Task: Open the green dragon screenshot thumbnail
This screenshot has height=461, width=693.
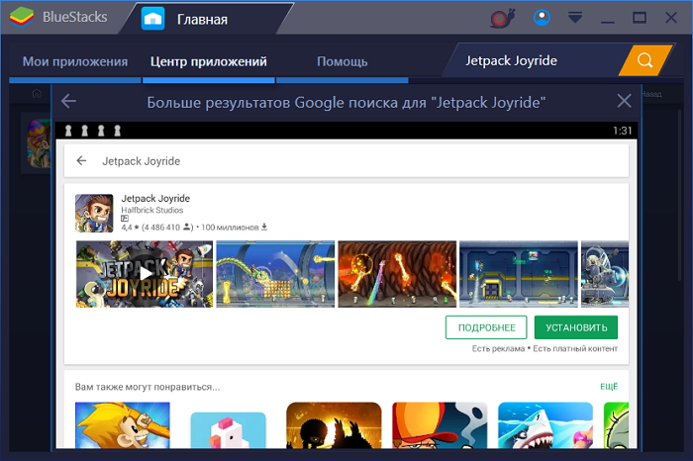Action: [275, 274]
